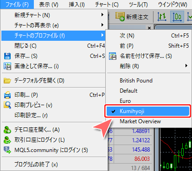This screenshot has width=192, height=171.
Task: Click the 取引口座にログイン icon
Action: (x=7, y=140)
